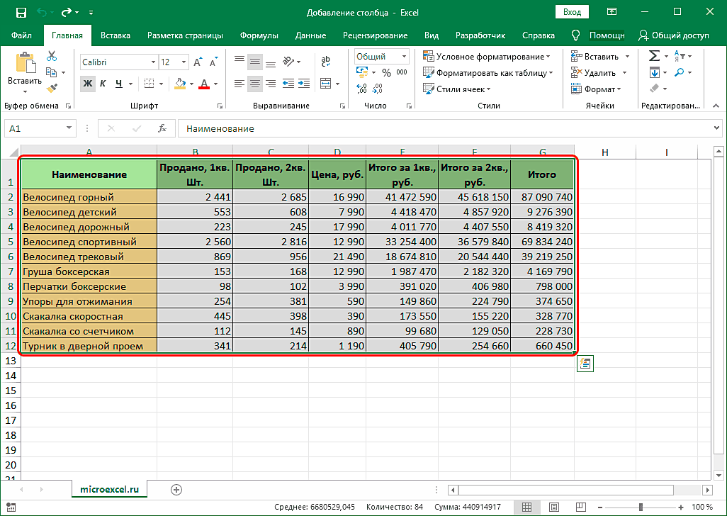Image resolution: width=727 pixels, height=516 pixels.
Task: Toggle italic formatting (К)
Action: [x=103, y=84]
